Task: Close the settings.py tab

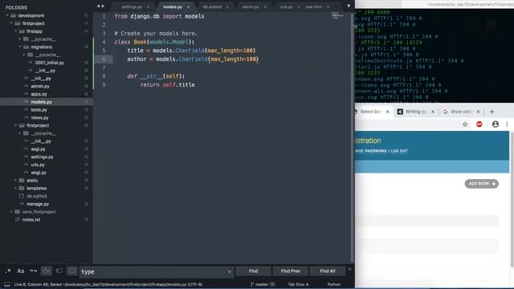Action: pos(148,7)
